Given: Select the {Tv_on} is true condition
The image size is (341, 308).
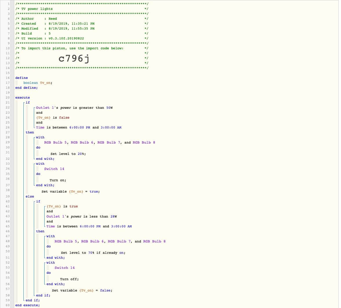Looking at the screenshot, I should 62,206.
